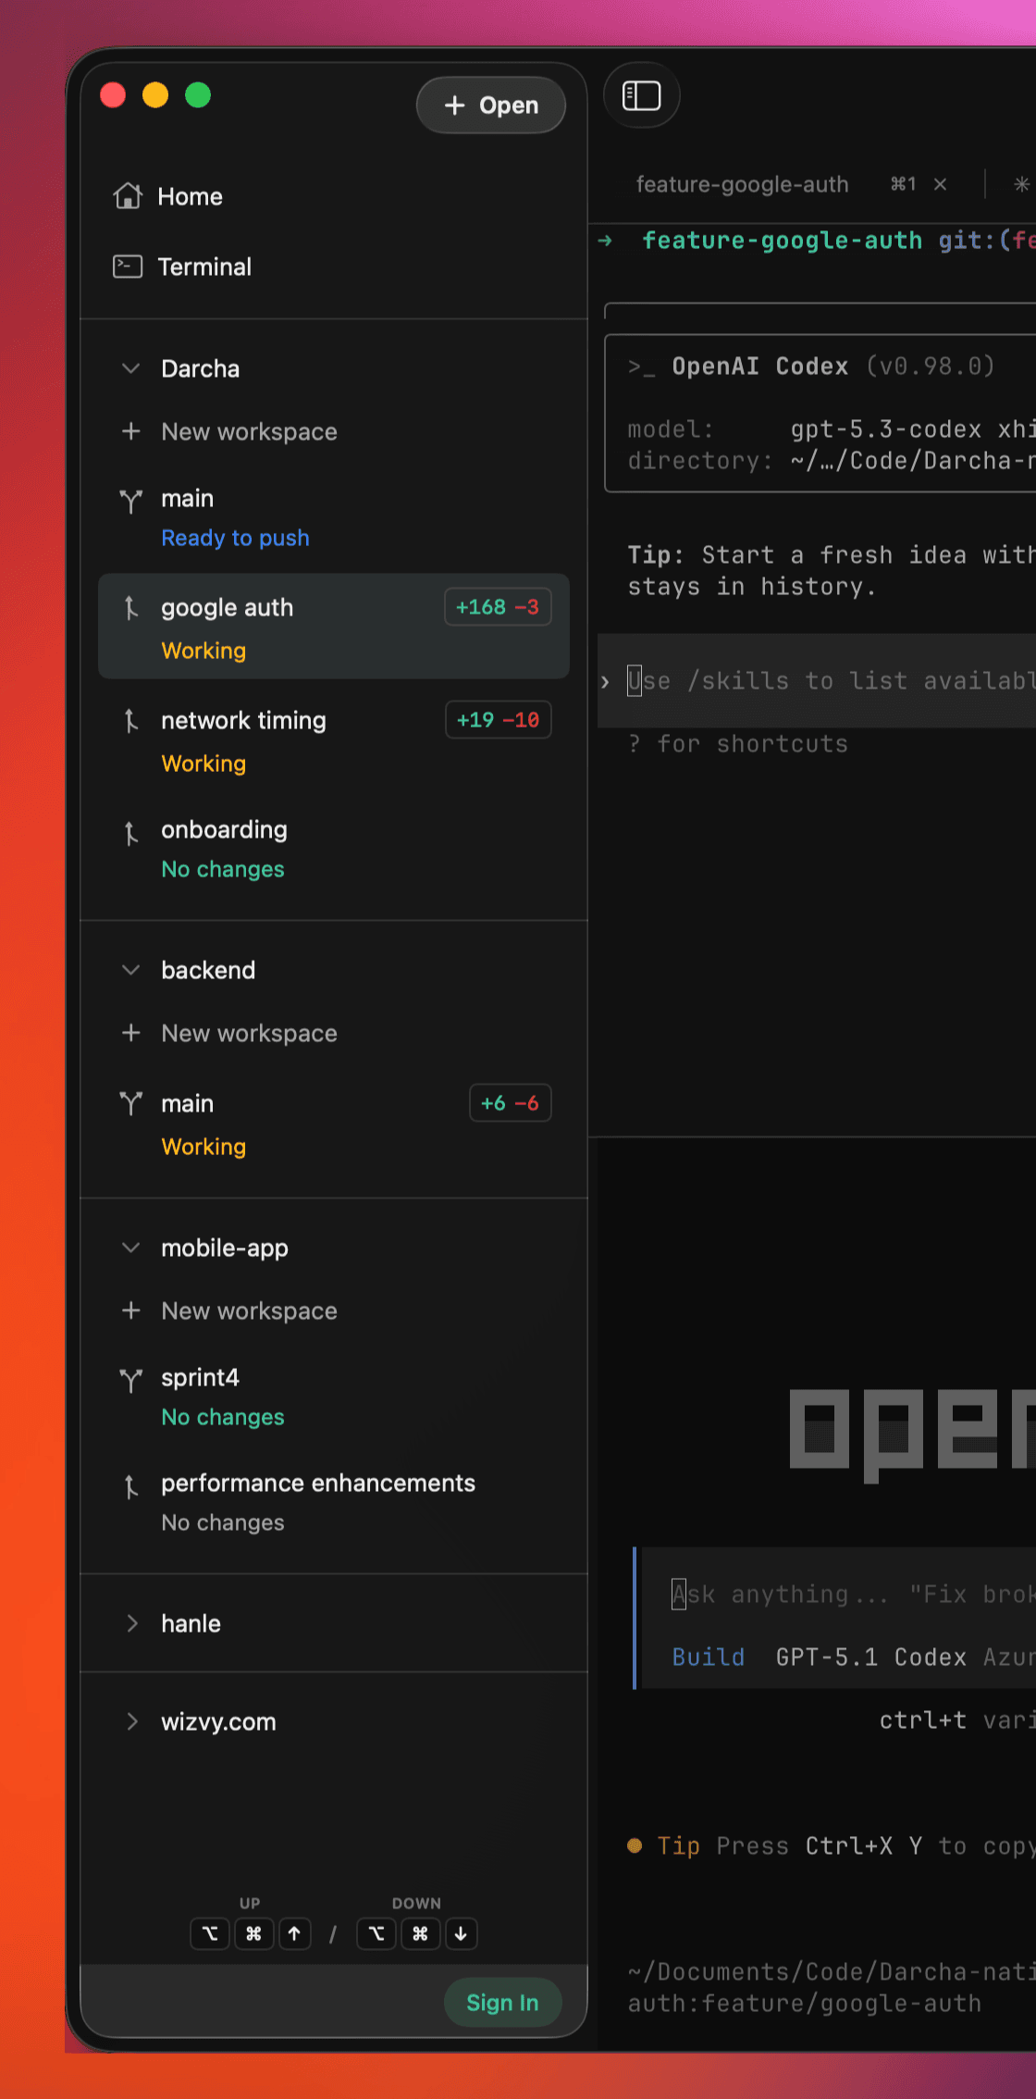Collapse the backend project chevron
The image size is (1036, 2099).
click(131, 970)
